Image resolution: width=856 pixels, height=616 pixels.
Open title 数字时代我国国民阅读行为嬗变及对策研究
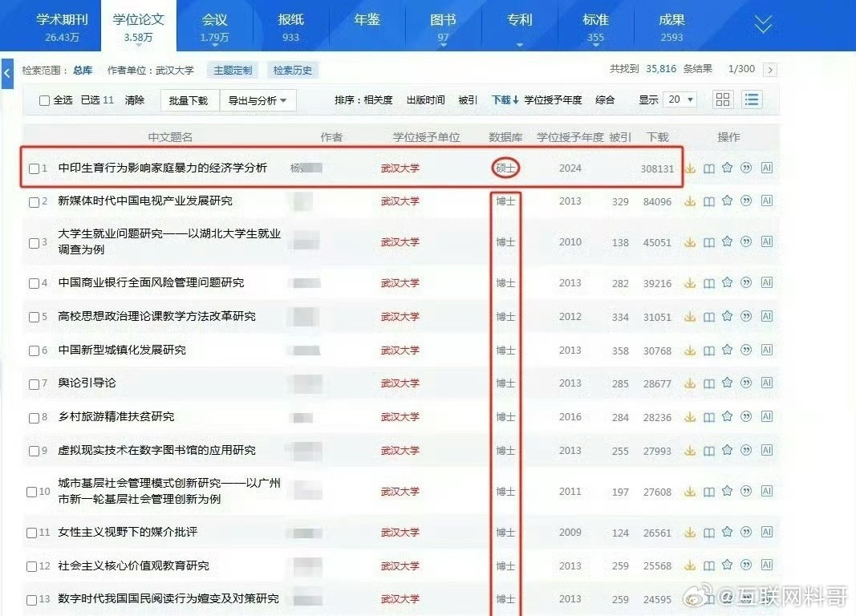[x=168, y=598]
